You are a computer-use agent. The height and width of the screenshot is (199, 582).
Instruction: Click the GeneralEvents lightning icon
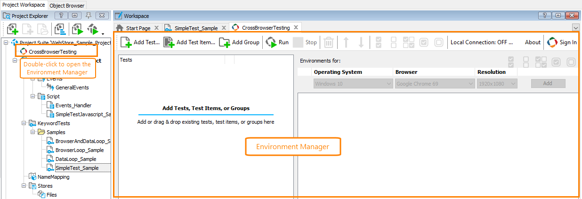coord(50,88)
